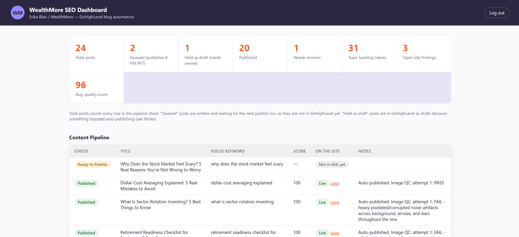Click the title 'Retirement Readiness Checklist for'
The image size is (519, 237).
[x=154, y=232]
